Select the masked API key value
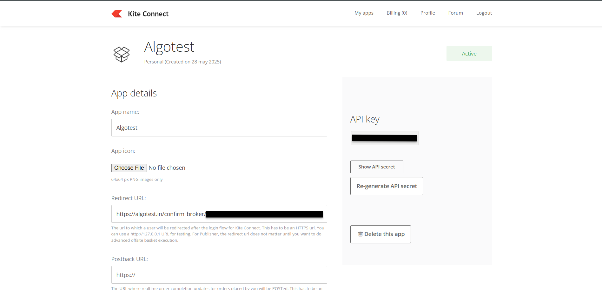This screenshot has width=602, height=290. pos(384,138)
